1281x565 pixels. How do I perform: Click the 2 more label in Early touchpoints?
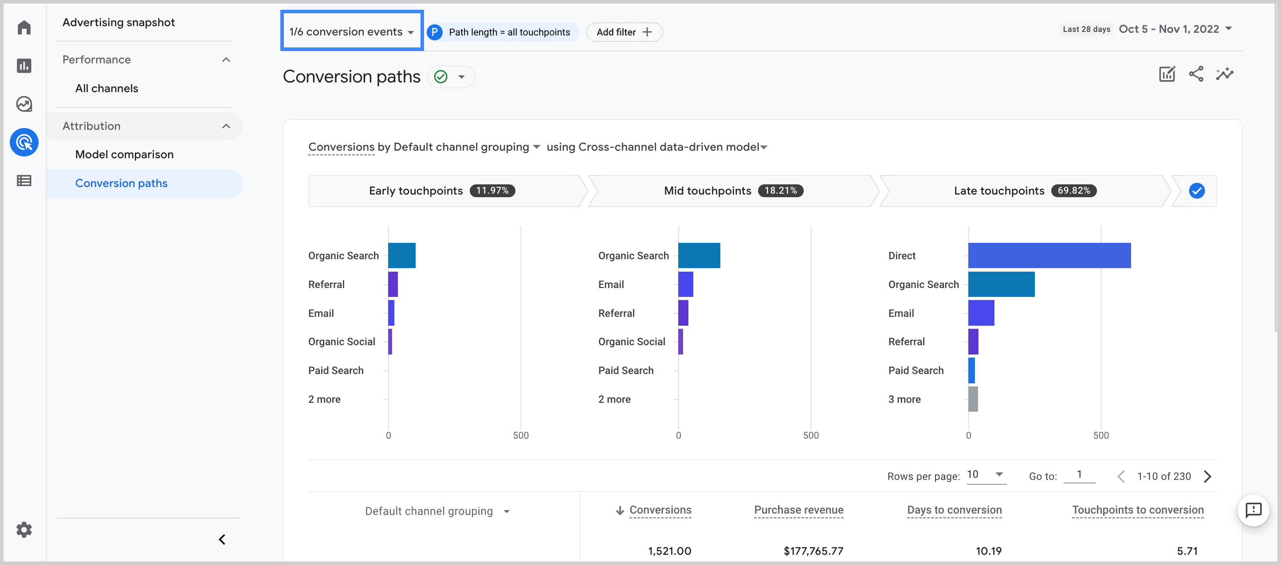tap(324, 400)
